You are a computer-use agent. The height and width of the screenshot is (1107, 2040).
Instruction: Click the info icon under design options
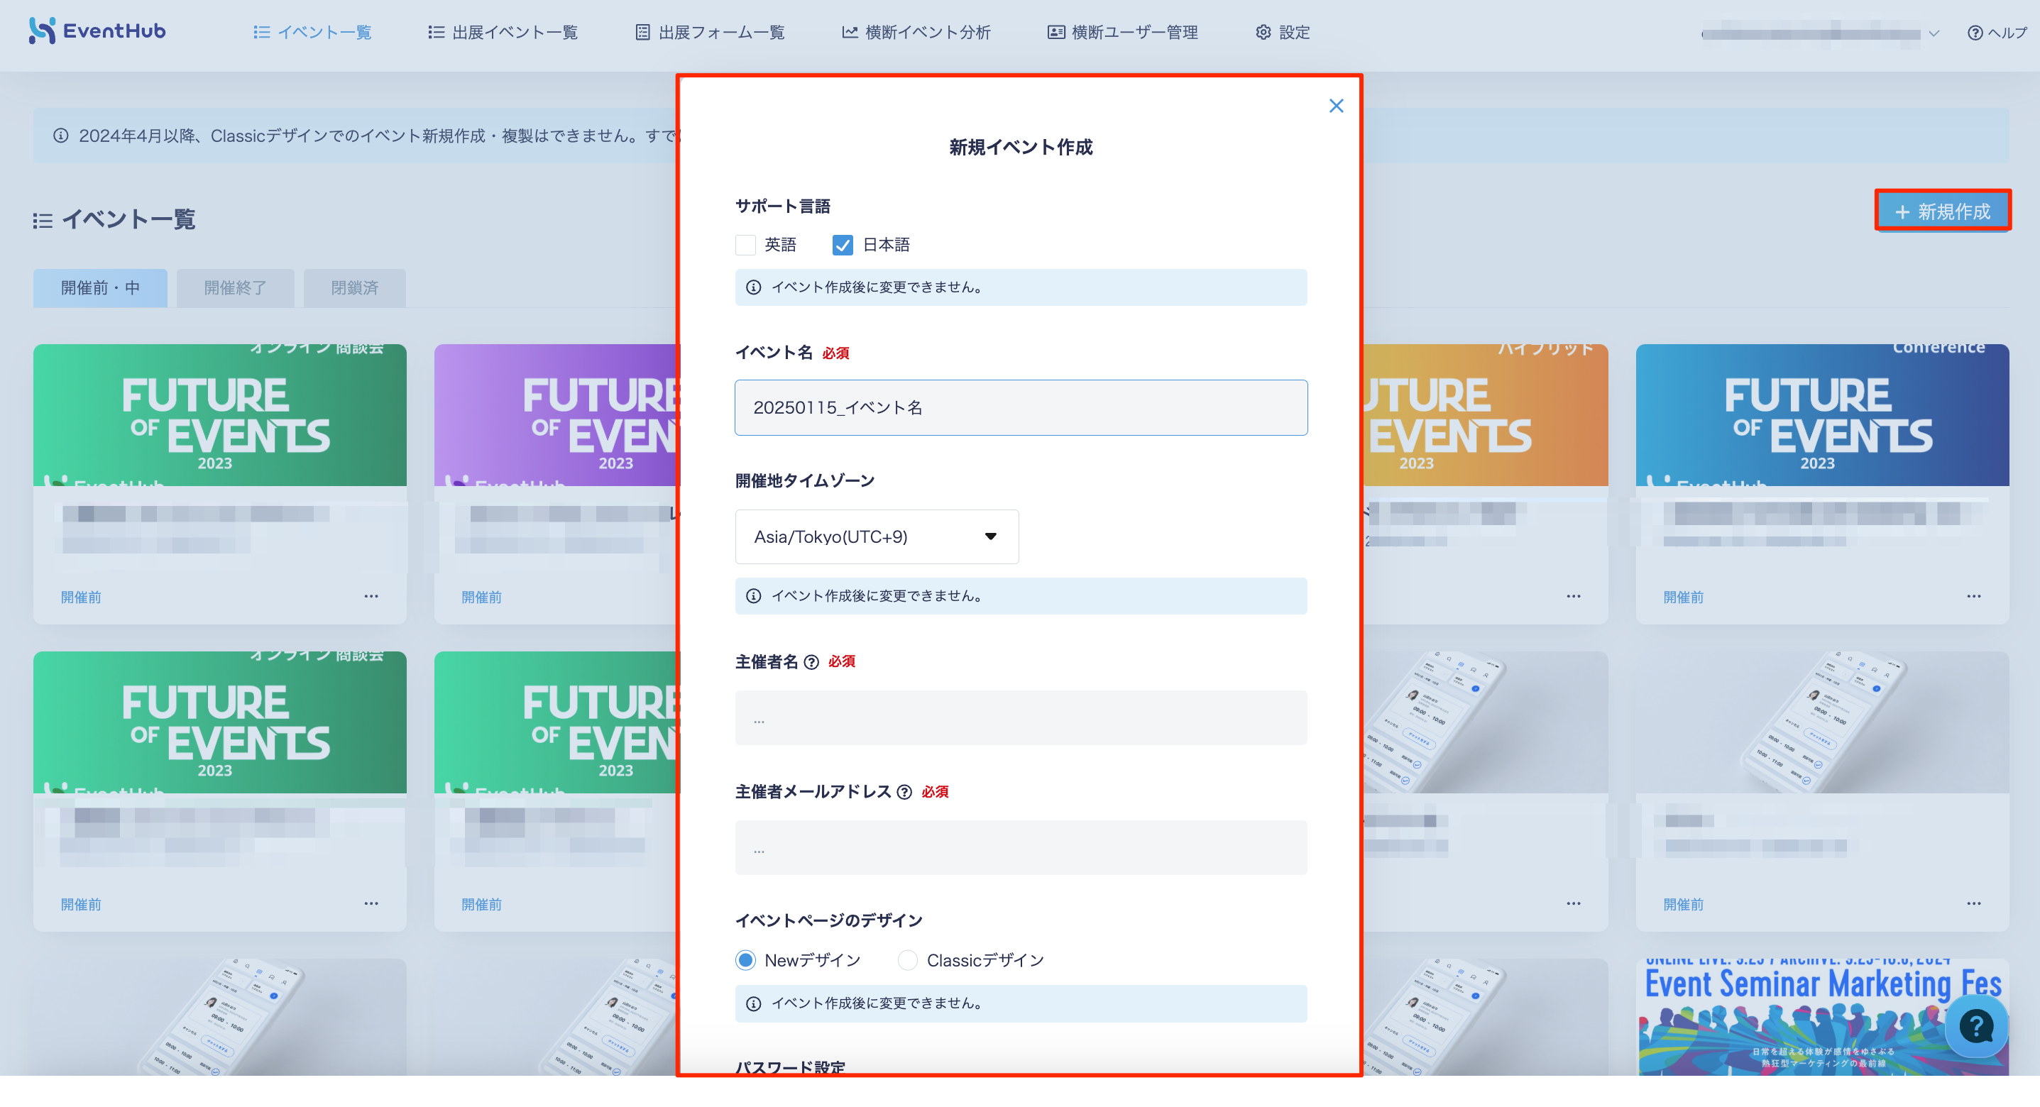click(x=753, y=1004)
